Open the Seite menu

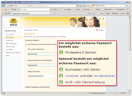click(x=108, y=13)
